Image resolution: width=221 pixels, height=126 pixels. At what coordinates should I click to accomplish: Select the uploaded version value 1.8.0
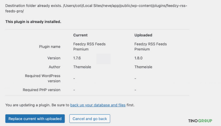pos(138,58)
